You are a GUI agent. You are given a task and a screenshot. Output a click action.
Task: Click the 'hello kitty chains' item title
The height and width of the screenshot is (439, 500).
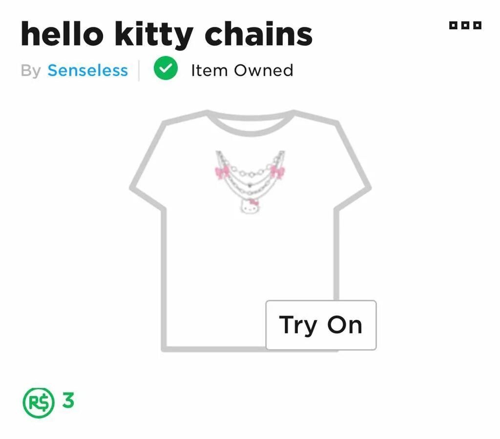pyautogui.click(x=167, y=35)
